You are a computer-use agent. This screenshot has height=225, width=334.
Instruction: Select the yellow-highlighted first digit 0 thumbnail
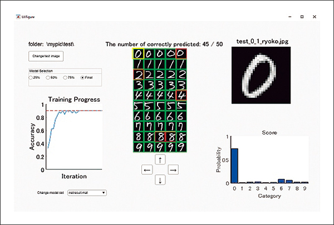coord(139,54)
